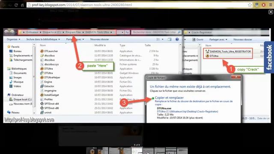The height and width of the screenshot is (154, 274).
Task: Click Explorer's forward navigation button
Action: tap(12, 32)
